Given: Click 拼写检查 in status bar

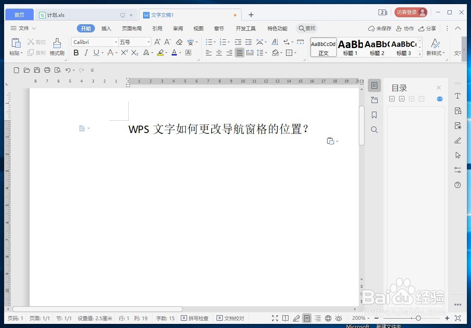Looking at the screenshot, I should (195, 318).
